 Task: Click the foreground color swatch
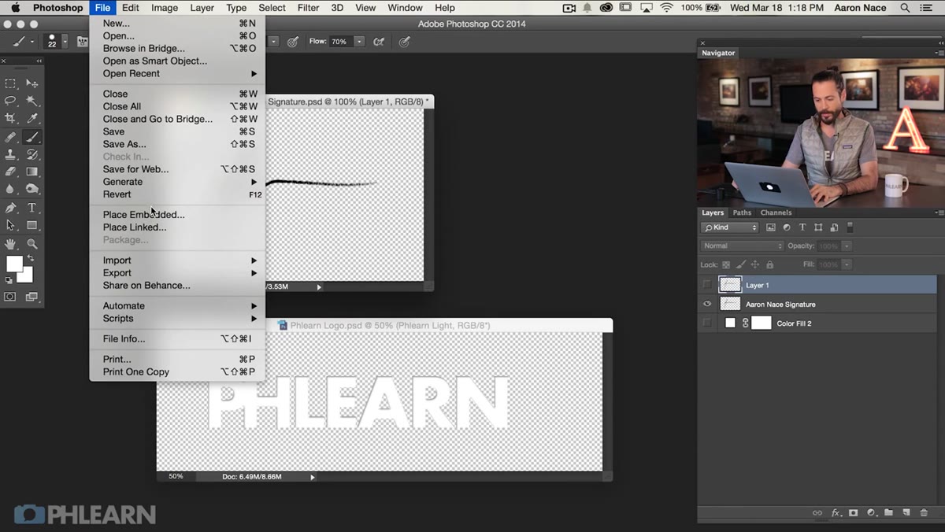pyautogui.click(x=14, y=264)
